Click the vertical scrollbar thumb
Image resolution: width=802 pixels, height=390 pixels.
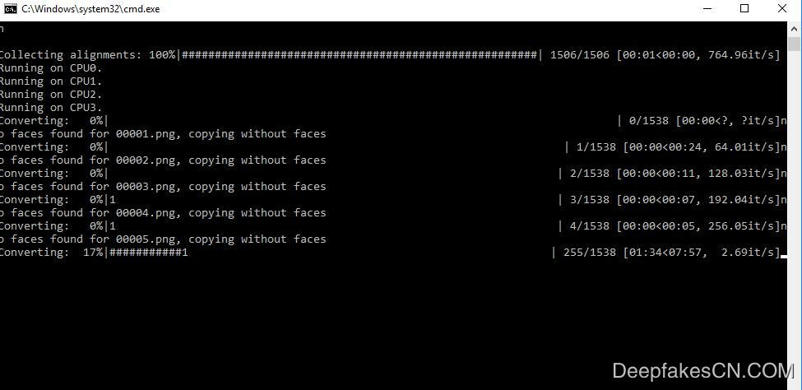[794, 44]
